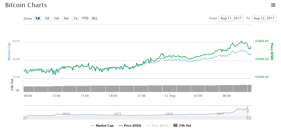This screenshot has width=281, height=130.
Task: Click the $3800.00 price axis label
Action: point(262,41)
